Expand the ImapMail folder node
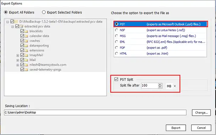The image size is (216, 135). (x=18, y=55)
